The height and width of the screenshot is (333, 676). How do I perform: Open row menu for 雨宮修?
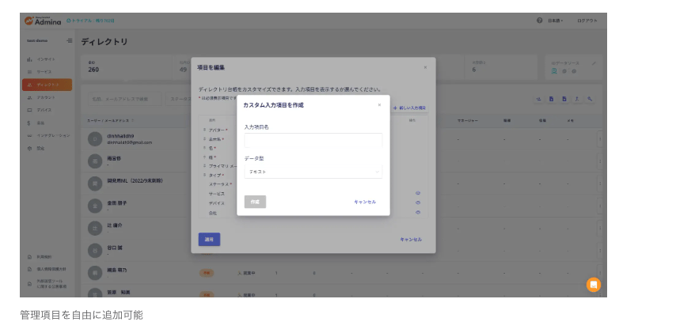[x=600, y=161]
